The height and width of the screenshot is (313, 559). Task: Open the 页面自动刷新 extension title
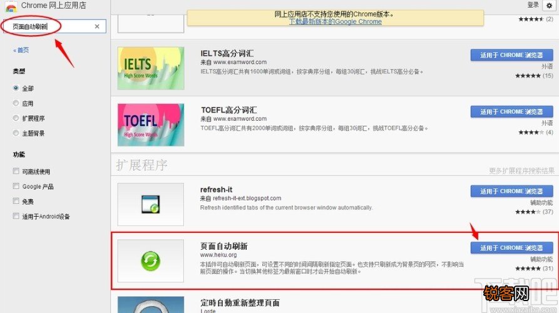[224, 246]
